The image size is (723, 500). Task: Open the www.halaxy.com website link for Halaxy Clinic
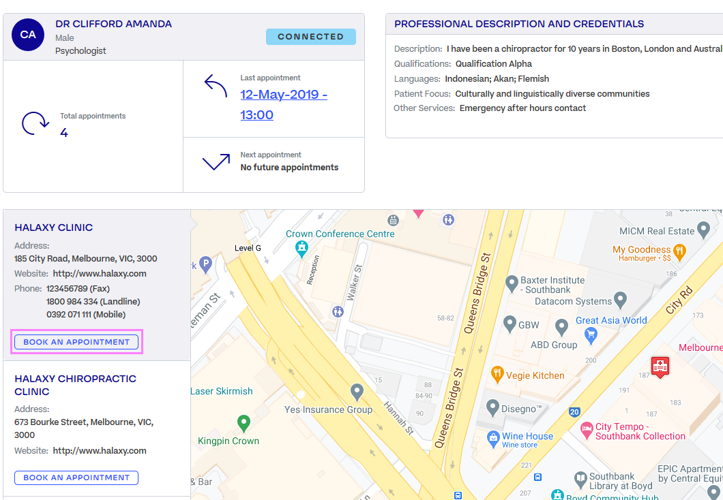98,272
